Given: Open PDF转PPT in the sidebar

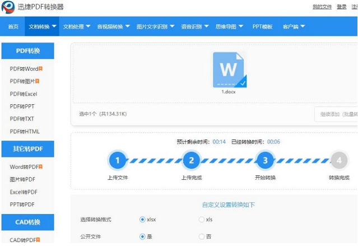Looking at the screenshot, I should click(x=22, y=106).
